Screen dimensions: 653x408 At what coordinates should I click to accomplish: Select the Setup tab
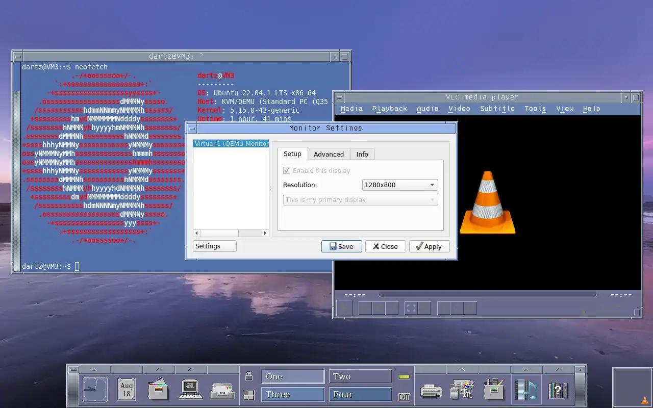(x=292, y=154)
